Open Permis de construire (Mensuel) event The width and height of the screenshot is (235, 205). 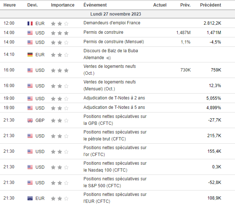coord(114,42)
